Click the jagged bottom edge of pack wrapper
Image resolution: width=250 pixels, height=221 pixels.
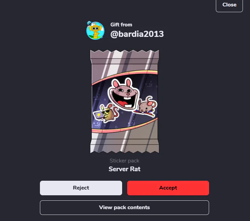124,151
